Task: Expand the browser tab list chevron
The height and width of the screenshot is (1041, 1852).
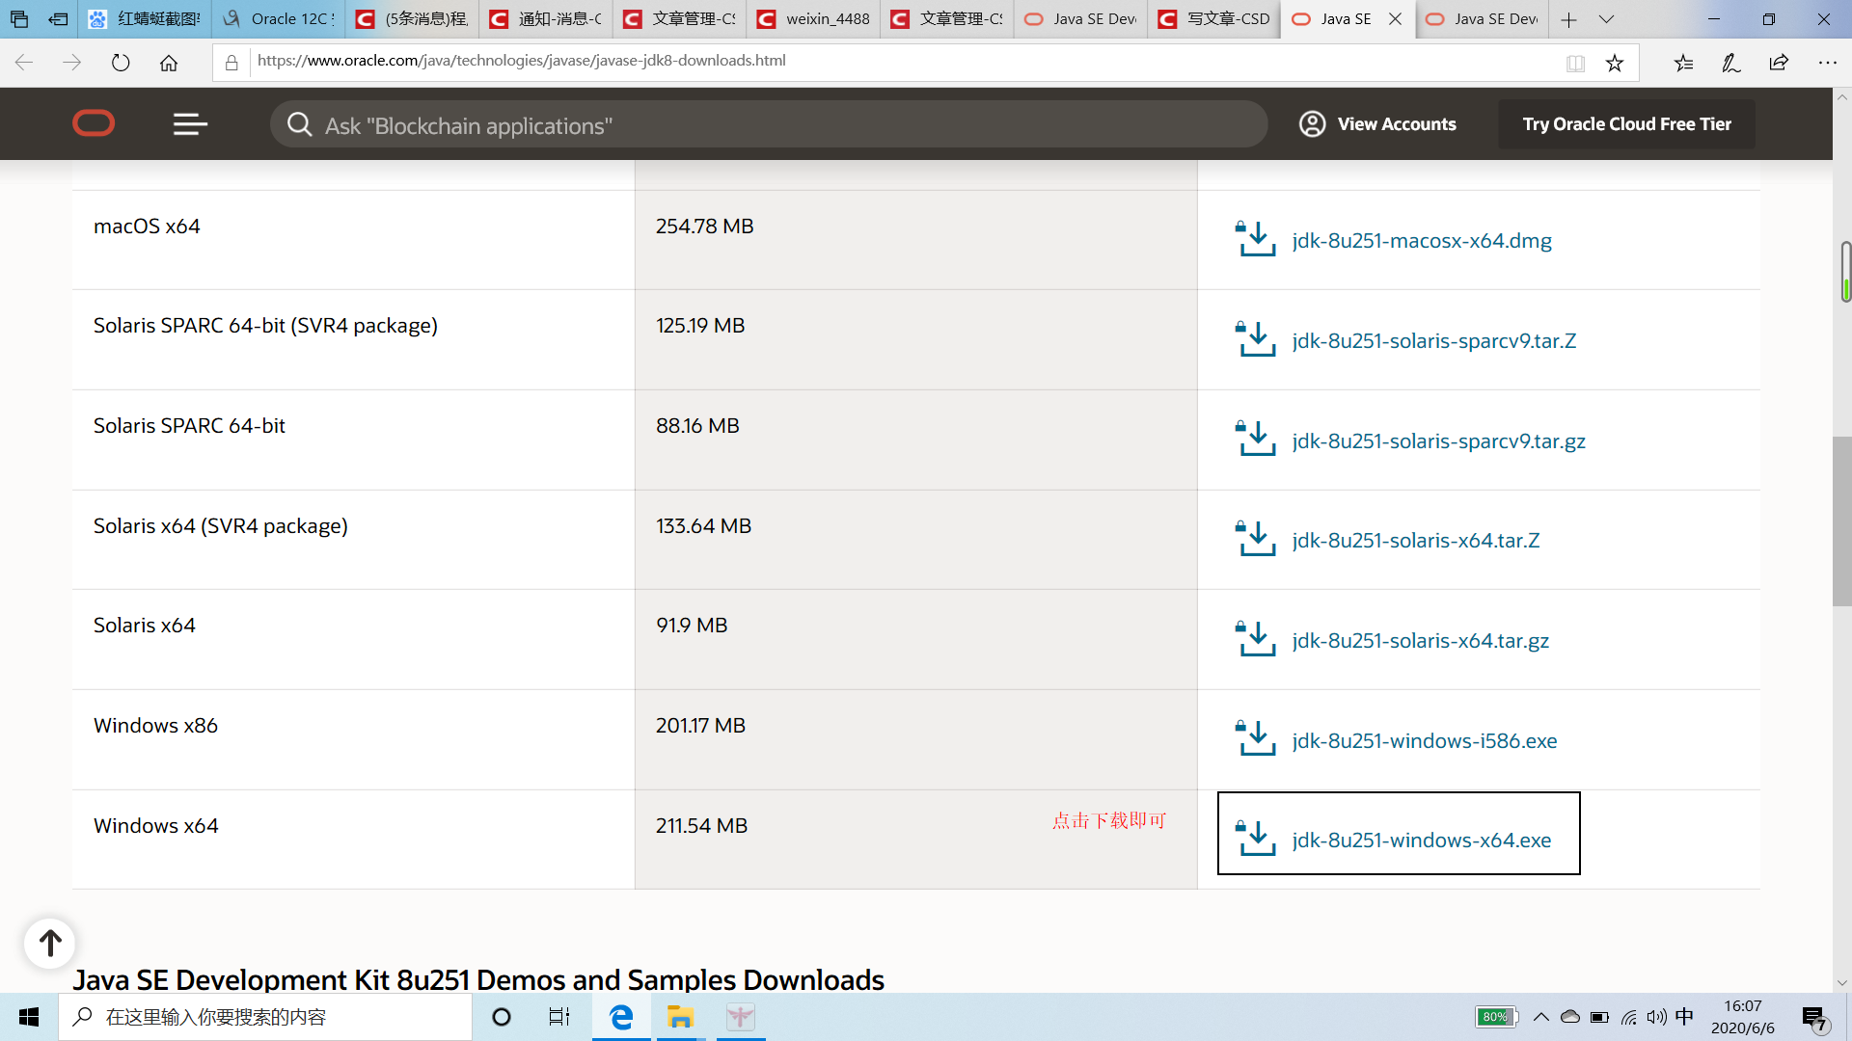Action: click(1606, 19)
